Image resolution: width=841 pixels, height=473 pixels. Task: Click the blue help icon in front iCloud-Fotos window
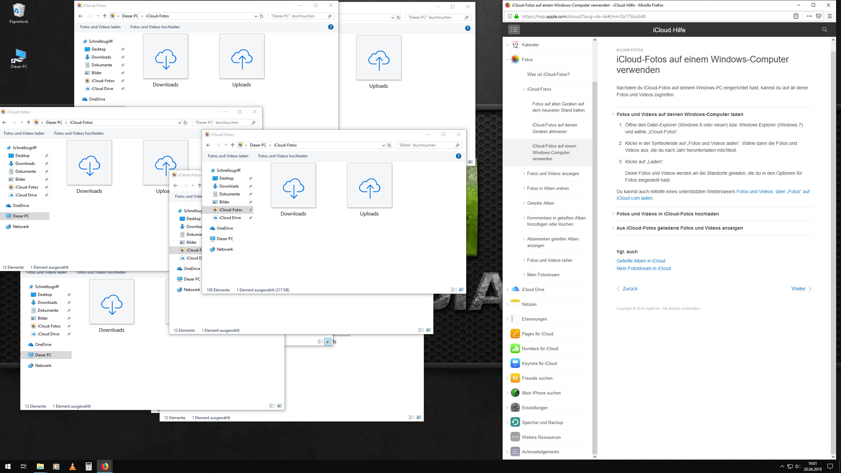[459, 156]
